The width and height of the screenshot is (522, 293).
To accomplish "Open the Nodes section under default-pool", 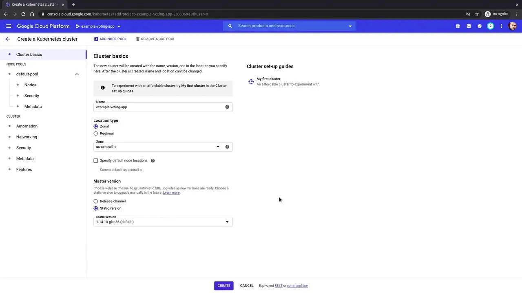I will [x=30, y=85].
